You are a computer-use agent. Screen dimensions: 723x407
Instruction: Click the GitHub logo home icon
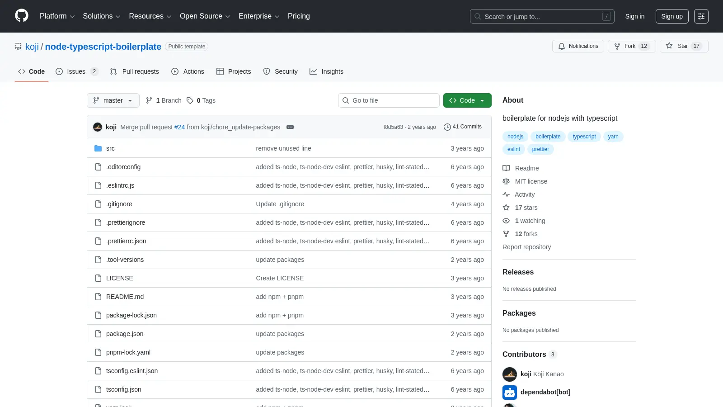22,16
